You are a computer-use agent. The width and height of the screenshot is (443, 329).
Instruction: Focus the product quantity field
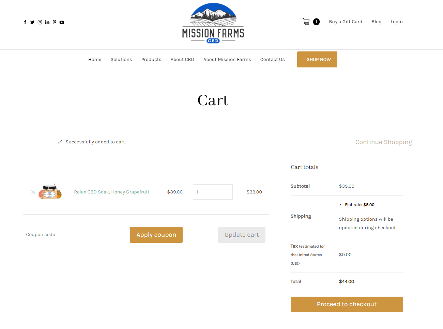pyautogui.click(x=213, y=192)
